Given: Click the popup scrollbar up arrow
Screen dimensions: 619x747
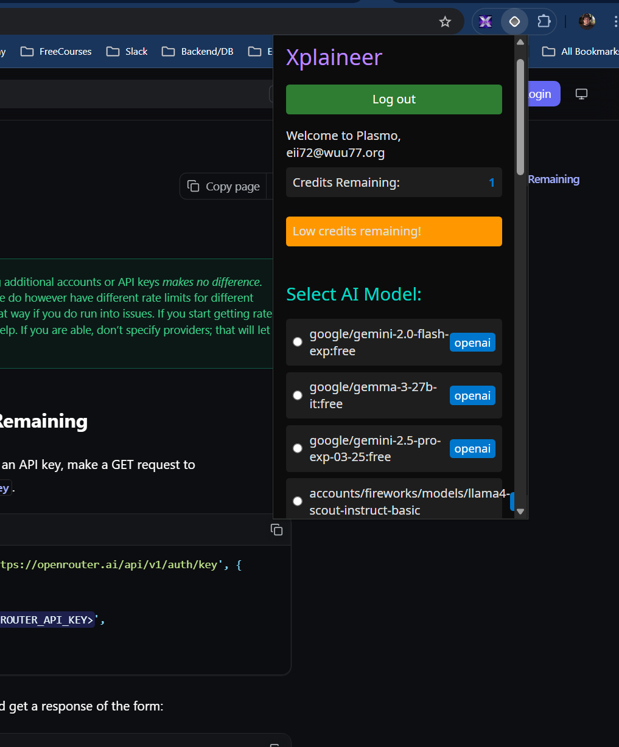Looking at the screenshot, I should coord(520,43).
